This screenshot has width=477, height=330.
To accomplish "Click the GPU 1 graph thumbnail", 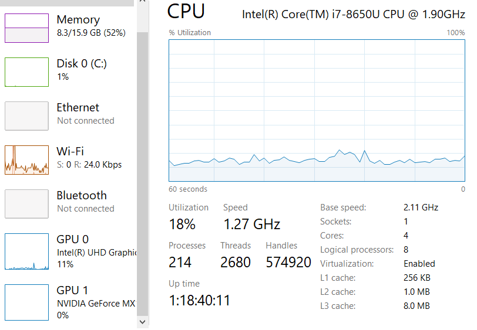I will (x=26, y=302).
